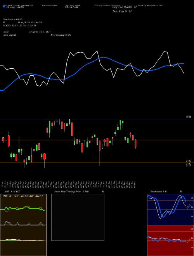Click the 'Day Vol: 0 M' readout
Screen dimensions: 194x256
tap(122, 12)
